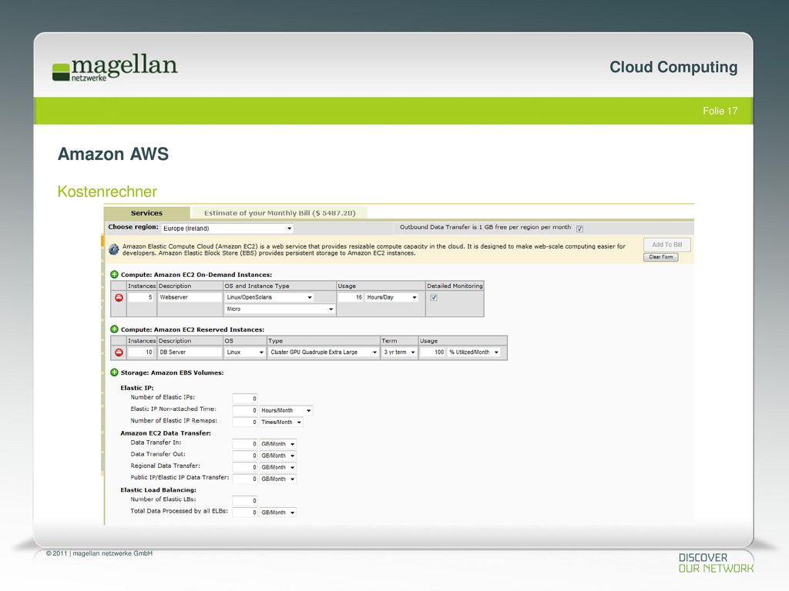The height and width of the screenshot is (591, 789).
Task: Click the utilization field showing 100
Action: pyautogui.click(x=433, y=352)
